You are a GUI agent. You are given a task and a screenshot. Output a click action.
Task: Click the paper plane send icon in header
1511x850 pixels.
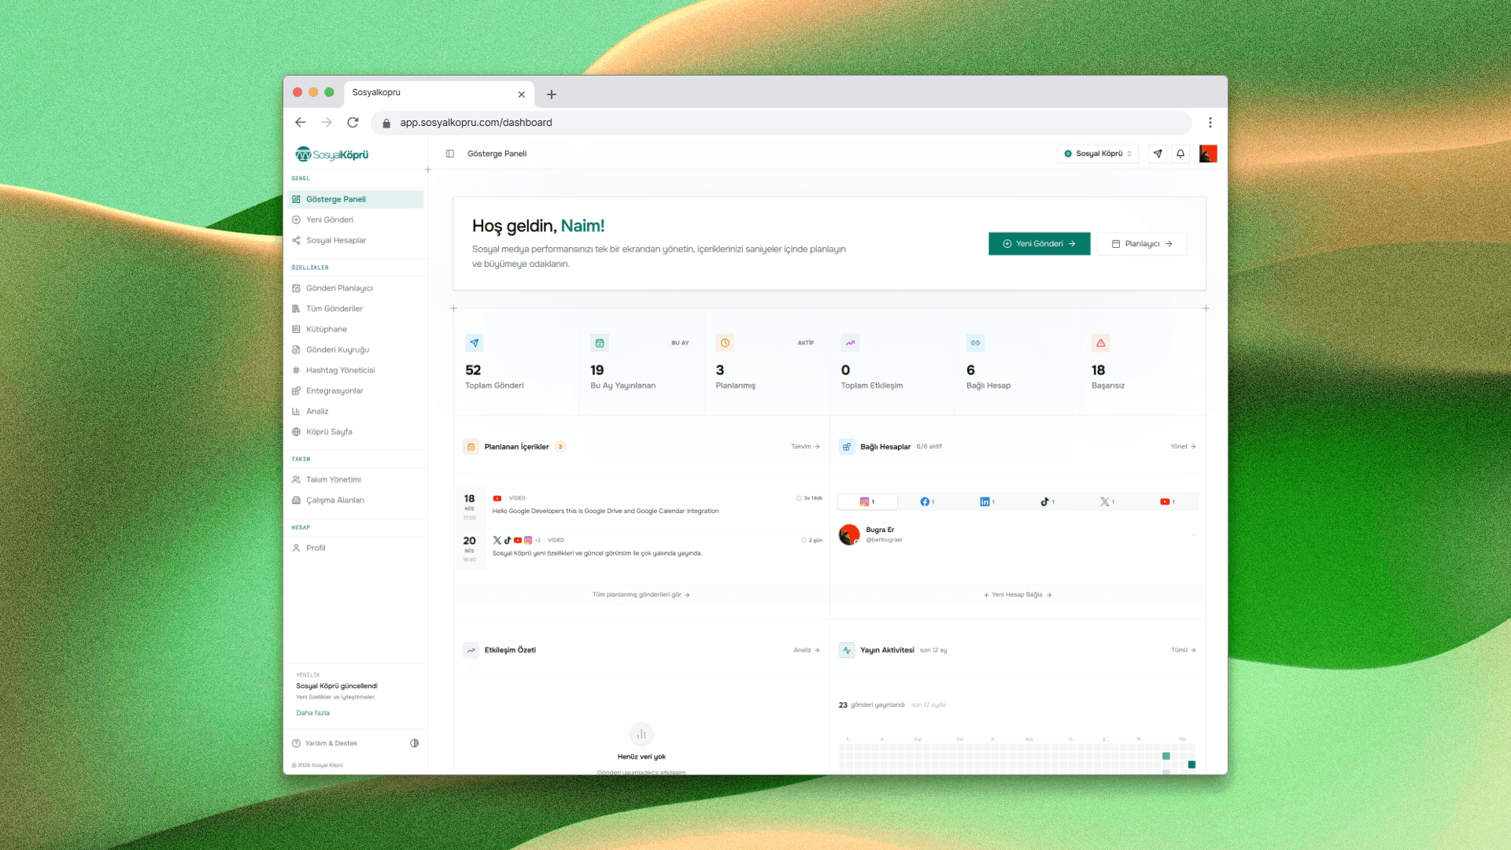1158,153
